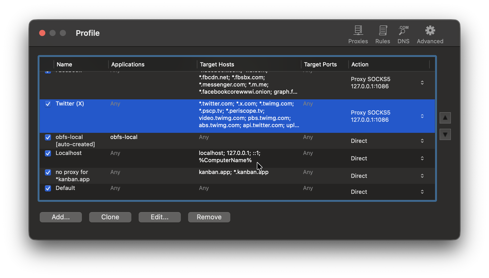Move selected rule down with arrow
489x278 pixels.
tap(445, 134)
